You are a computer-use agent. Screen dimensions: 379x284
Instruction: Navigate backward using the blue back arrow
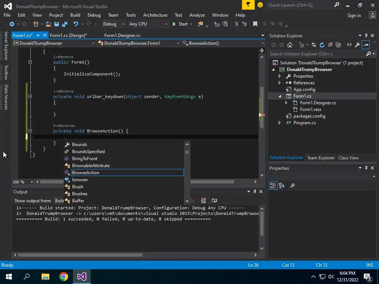(x=11, y=24)
